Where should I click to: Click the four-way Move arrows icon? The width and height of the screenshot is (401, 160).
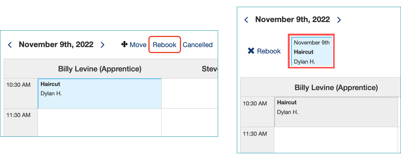(x=124, y=44)
